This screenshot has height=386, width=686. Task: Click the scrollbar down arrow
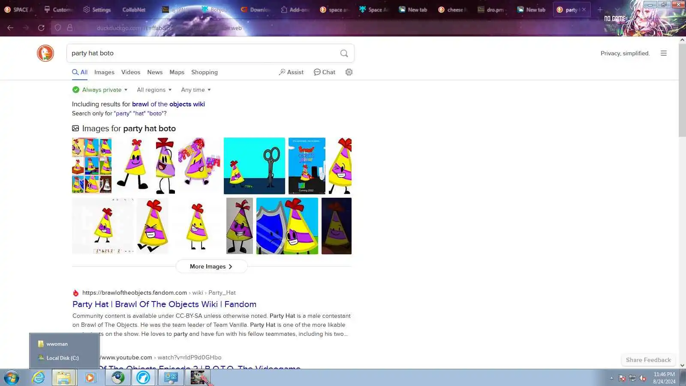682,365
